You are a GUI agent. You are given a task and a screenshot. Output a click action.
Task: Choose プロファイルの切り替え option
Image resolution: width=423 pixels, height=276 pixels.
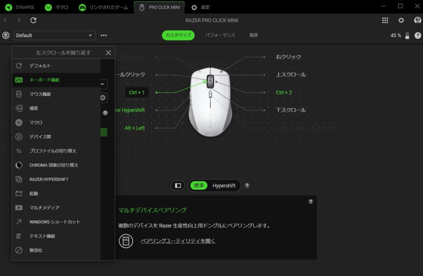coord(56,151)
